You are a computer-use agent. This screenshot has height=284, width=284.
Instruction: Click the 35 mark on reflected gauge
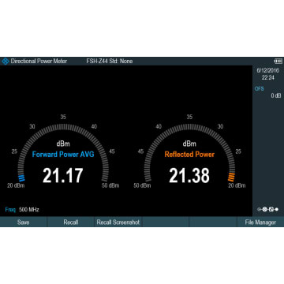(x=189, y=118)
